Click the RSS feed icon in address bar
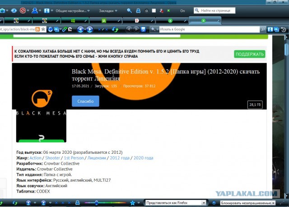289x207 pixels. point(37,29)
